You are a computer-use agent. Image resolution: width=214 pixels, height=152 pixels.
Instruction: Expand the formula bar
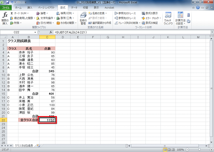[212, 32]
